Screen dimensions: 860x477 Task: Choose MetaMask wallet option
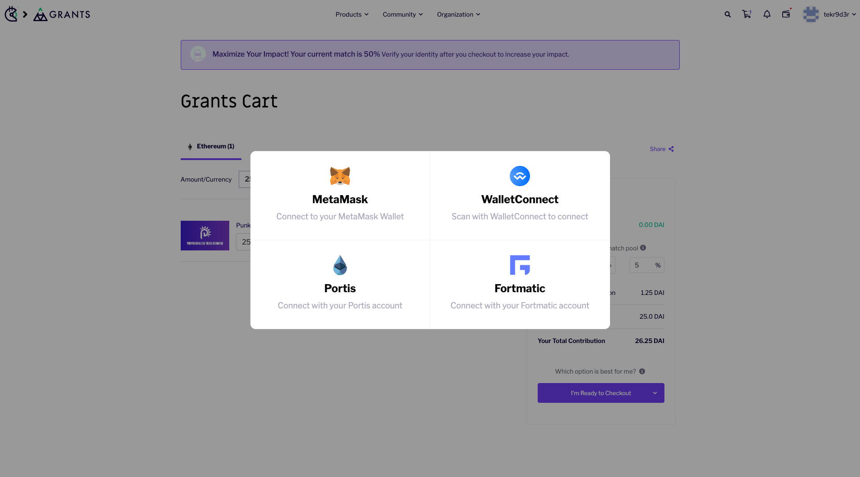340,196
